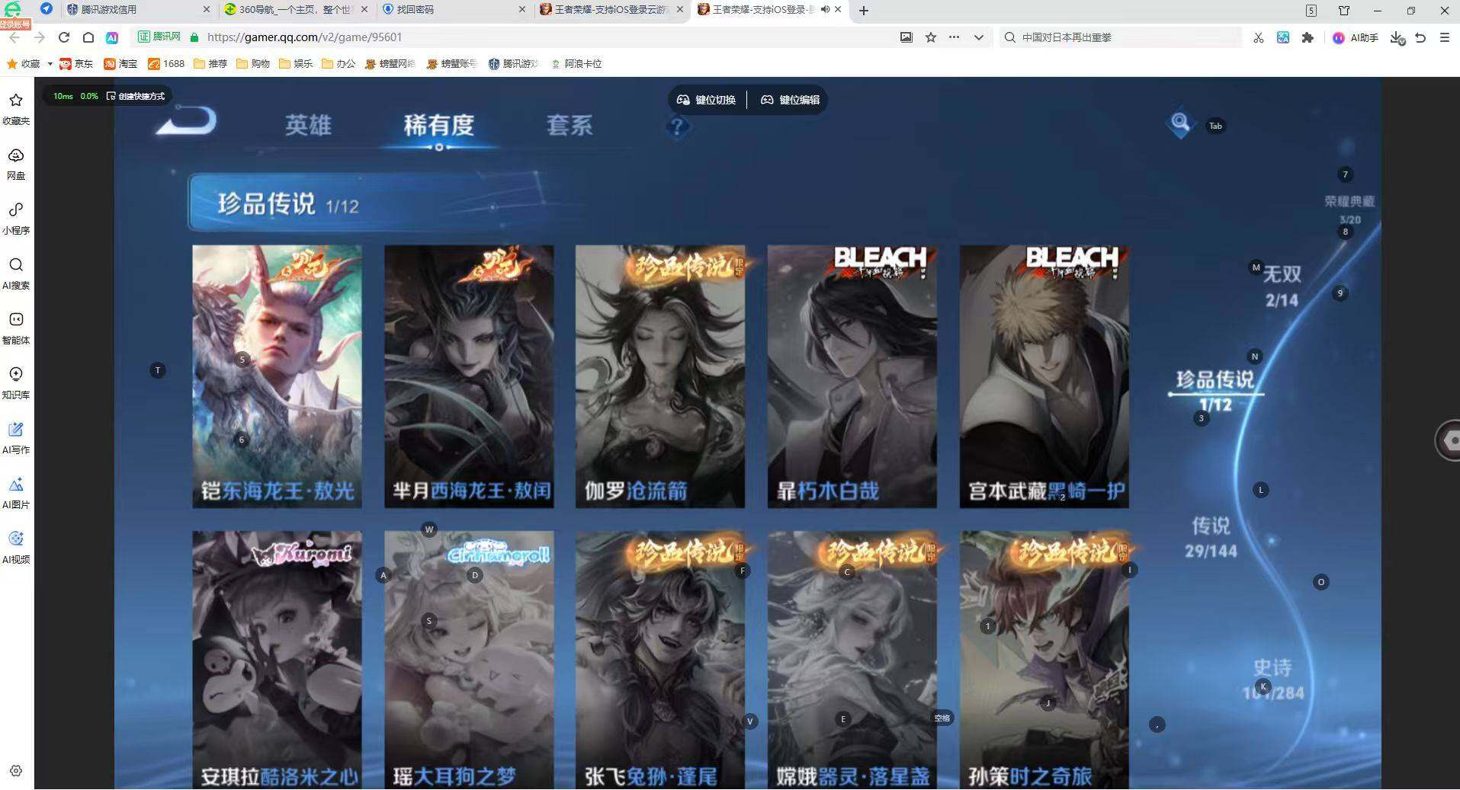The image size is (1460, 790).
Task: Open the sidebar settings gear
Action: pos(16,771)
